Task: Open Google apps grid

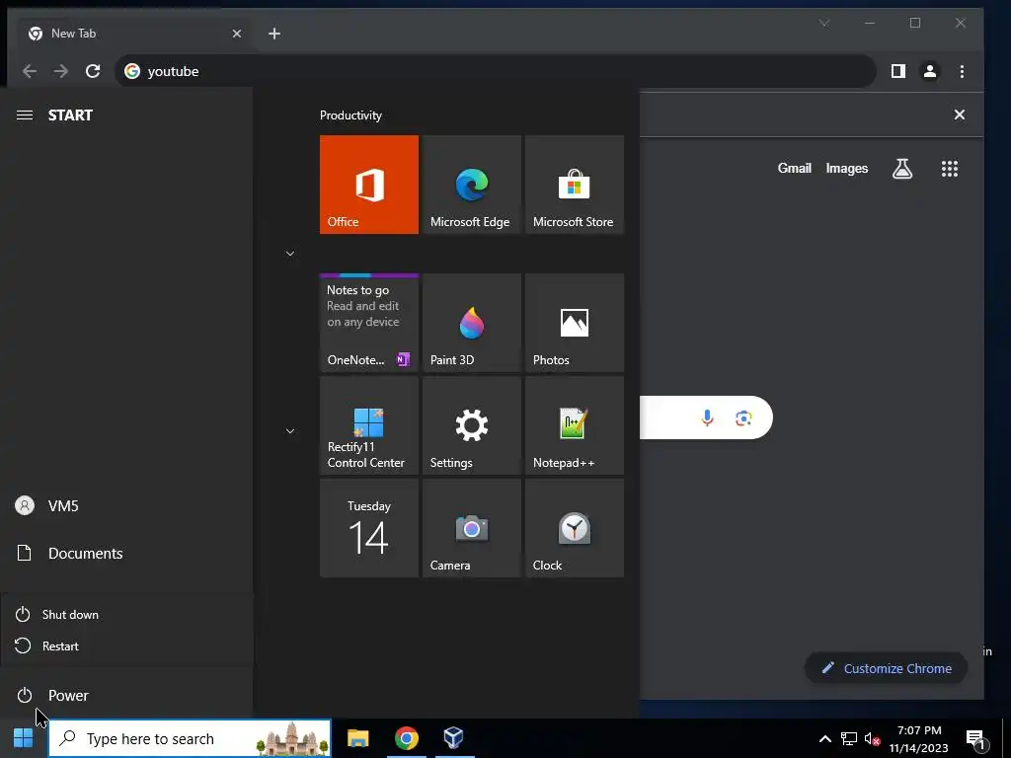Action: coord(949,169)
